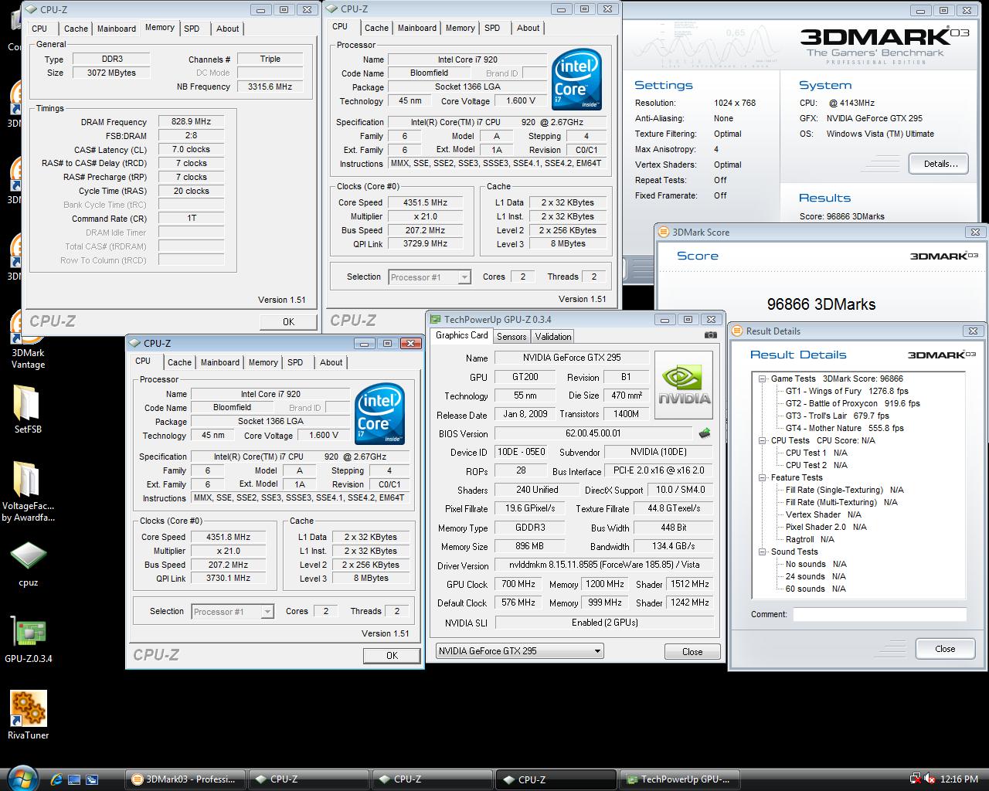Click OK in the lower CPU-Z window
This screenshot has width=989, height=791.
[x=392, y=656]
